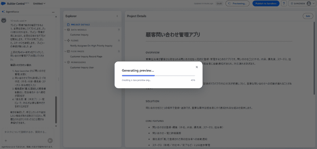
Task: Click the Data Models count badge
Action: [119, 30]
